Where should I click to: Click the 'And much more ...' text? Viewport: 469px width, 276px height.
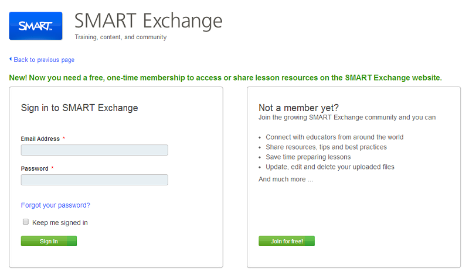(x=286, y=180)
